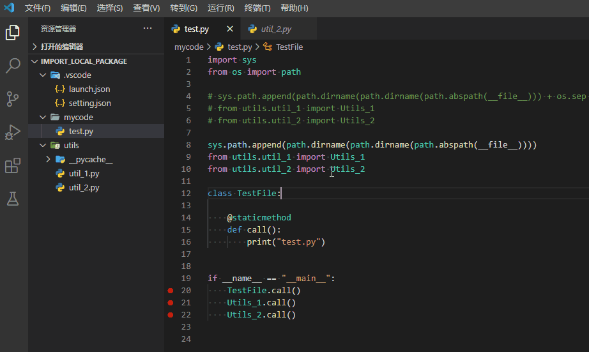This screenshot has width=589, height=352.
Task: Click the if __name__ == "__main__" line
Action: (x=272, y=279)
